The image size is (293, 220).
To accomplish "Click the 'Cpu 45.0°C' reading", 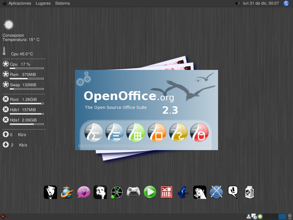I will pyautogui.click(x=22, y=54).
